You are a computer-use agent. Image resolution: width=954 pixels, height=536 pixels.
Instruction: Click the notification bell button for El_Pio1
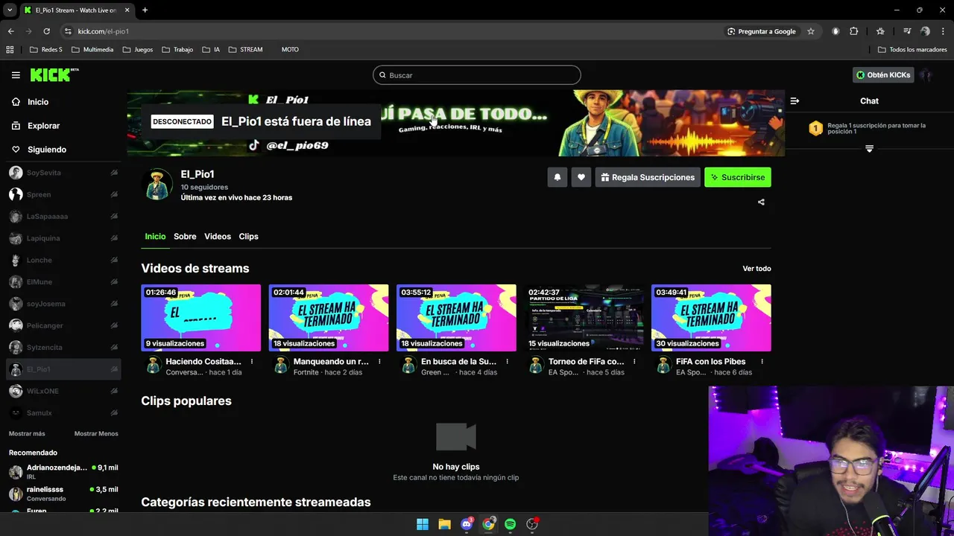coord(557,177)
